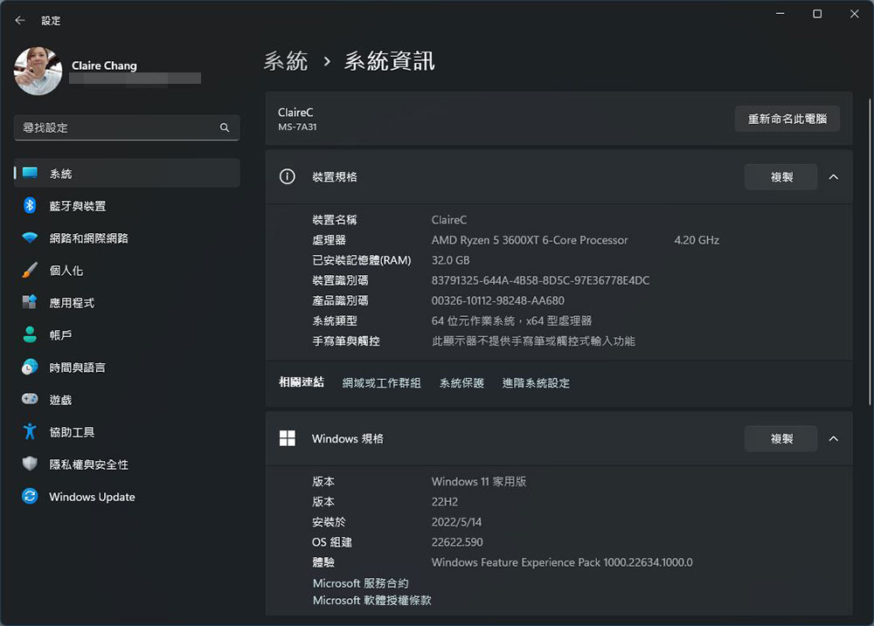Screen dimensions: 874x626
Task: Open 時間與語言 via the globe clock icon
Action: point(30,368)
